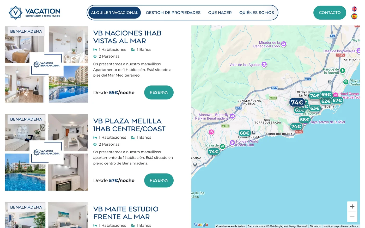Switch language with the English flag icon
The width and height of the screenshot is (365, 228).
[354, 9]
